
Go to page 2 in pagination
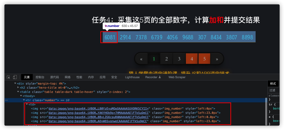pos(166,59)
